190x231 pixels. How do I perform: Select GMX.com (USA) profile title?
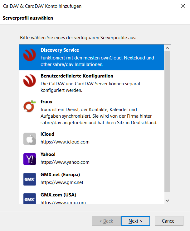58,195
